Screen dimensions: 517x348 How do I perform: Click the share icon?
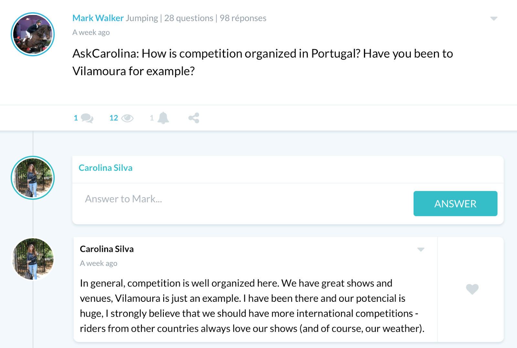point(194,118)
